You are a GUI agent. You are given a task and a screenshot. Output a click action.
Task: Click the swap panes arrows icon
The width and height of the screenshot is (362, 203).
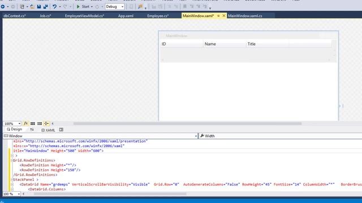32,130
